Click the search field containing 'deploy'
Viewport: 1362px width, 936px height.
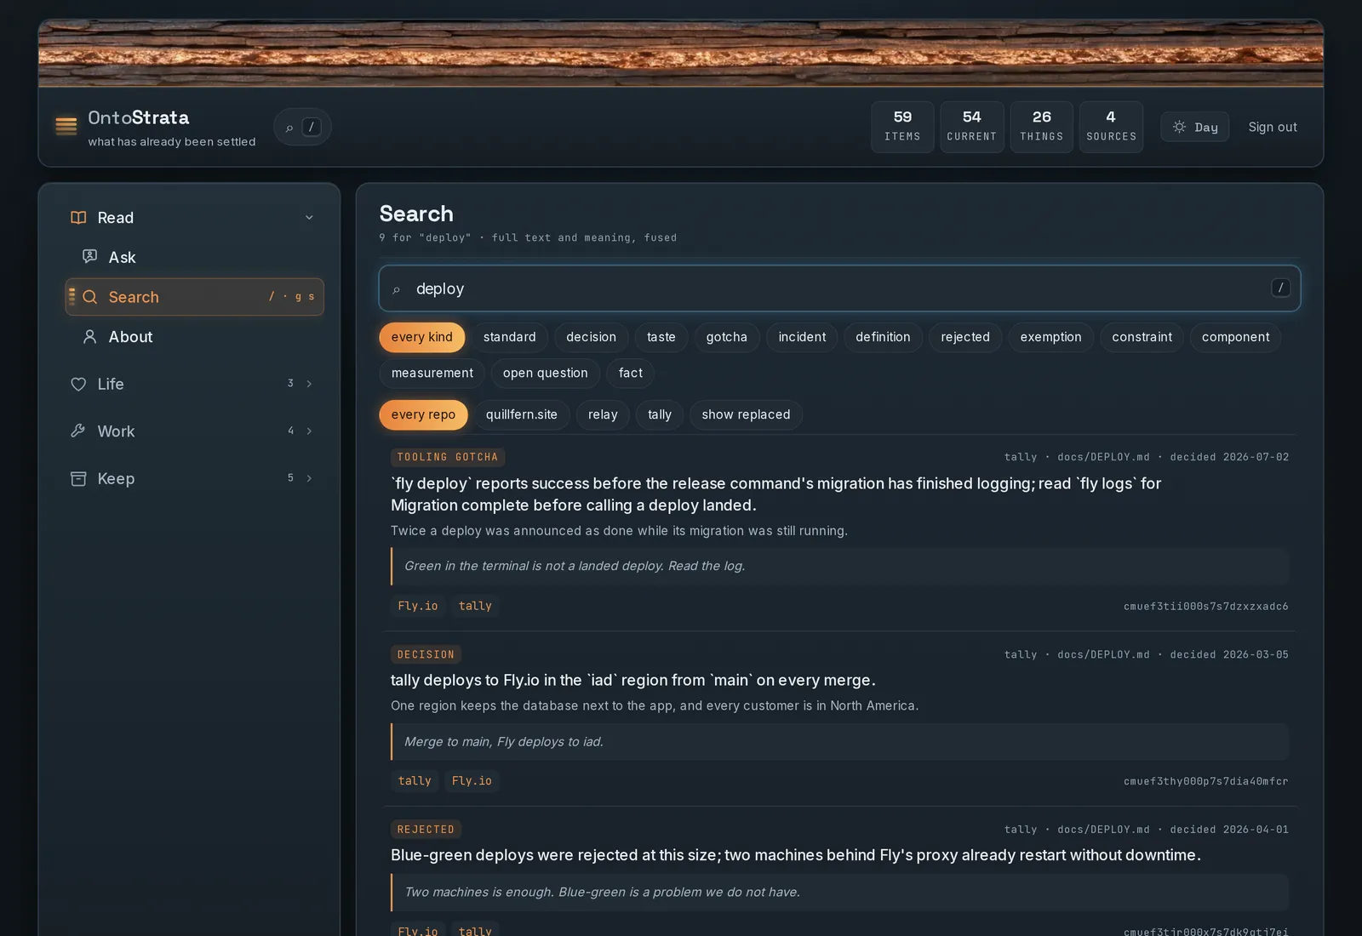839,288
